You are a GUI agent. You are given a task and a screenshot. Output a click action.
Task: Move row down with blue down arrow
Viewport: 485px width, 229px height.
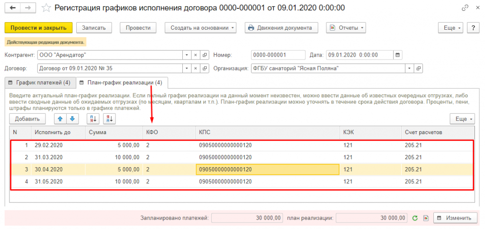click(x=72, y=119)
